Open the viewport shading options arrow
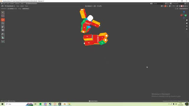This screenshot has height=106, width=189. click(x=187, y=6)
